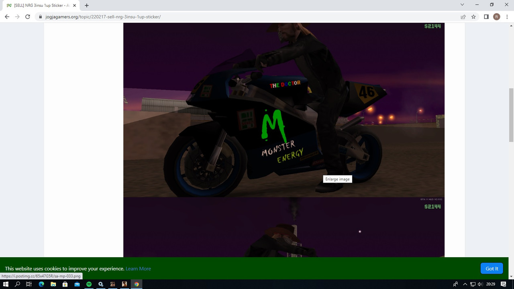
Task: Click the 20:29 taskbar clock
Action: (491, 284)
